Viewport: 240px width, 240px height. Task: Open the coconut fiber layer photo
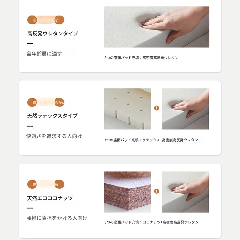click(127, 192)
